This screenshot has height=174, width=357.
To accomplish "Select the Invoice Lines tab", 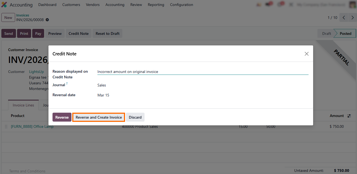I will click(x=23, y=105).
